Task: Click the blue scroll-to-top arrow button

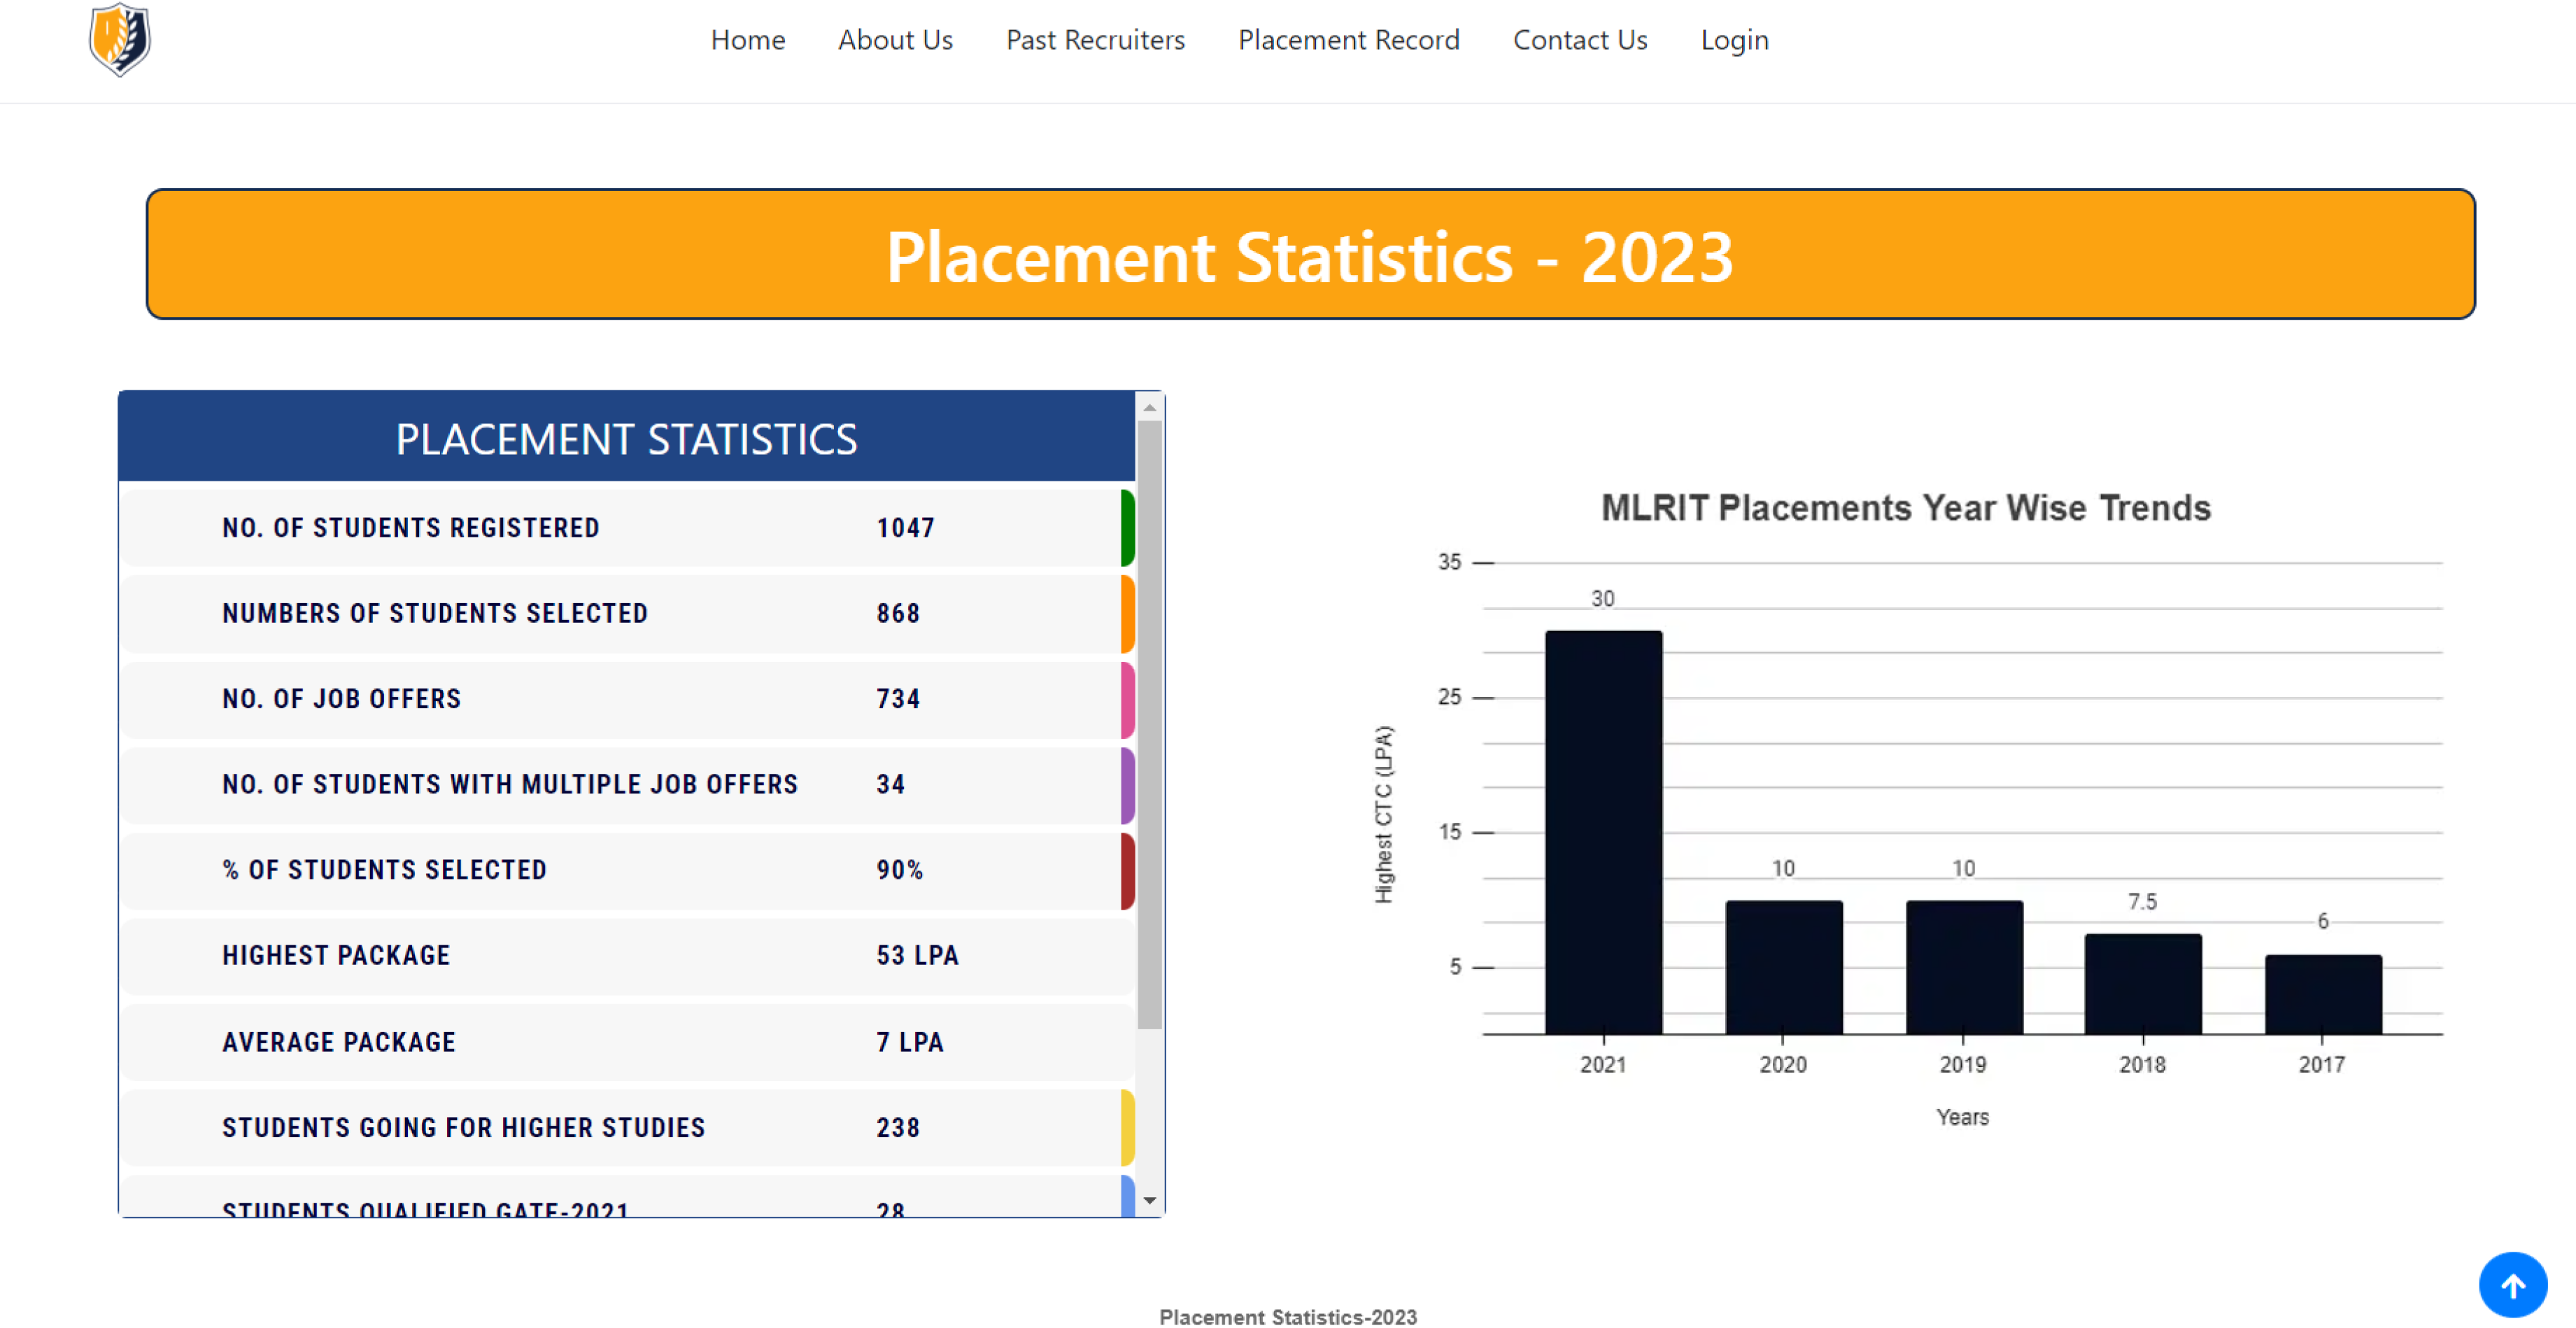Action: tap(2512, 1284)
